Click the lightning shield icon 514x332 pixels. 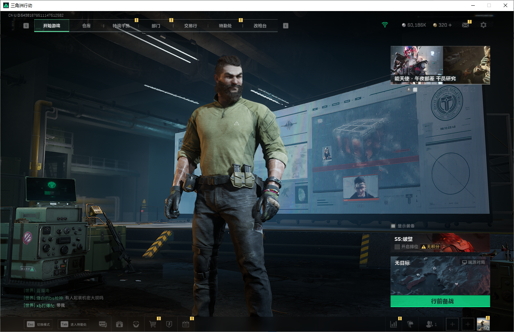click(169, 324)
